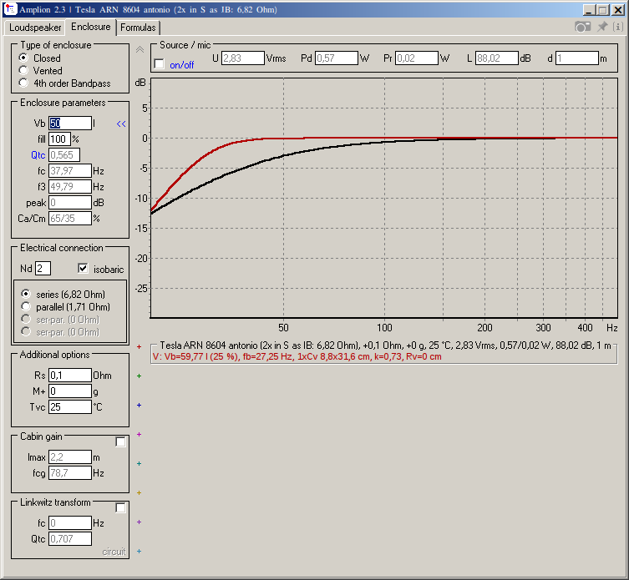The height and width of the screenshot is (580, 629).
Task: Click the Qtc value field 0,565
Action: (x=64, y=154)
